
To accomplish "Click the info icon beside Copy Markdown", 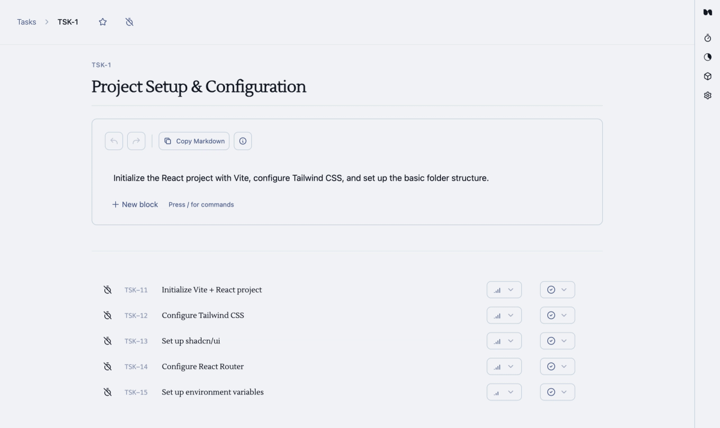I will (242, 141).
